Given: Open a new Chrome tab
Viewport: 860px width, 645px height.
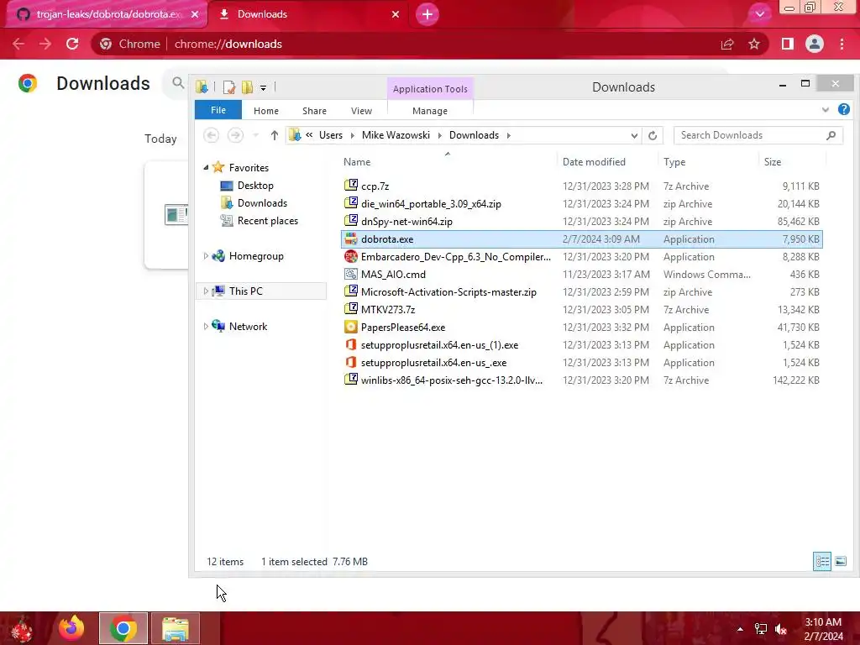Looking at the screenshot, I should (427, 14).
